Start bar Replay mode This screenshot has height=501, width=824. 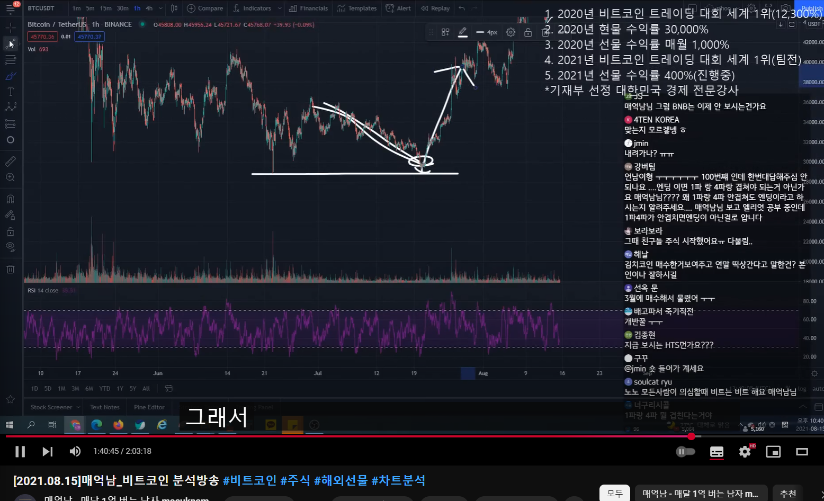coord(435,8)
